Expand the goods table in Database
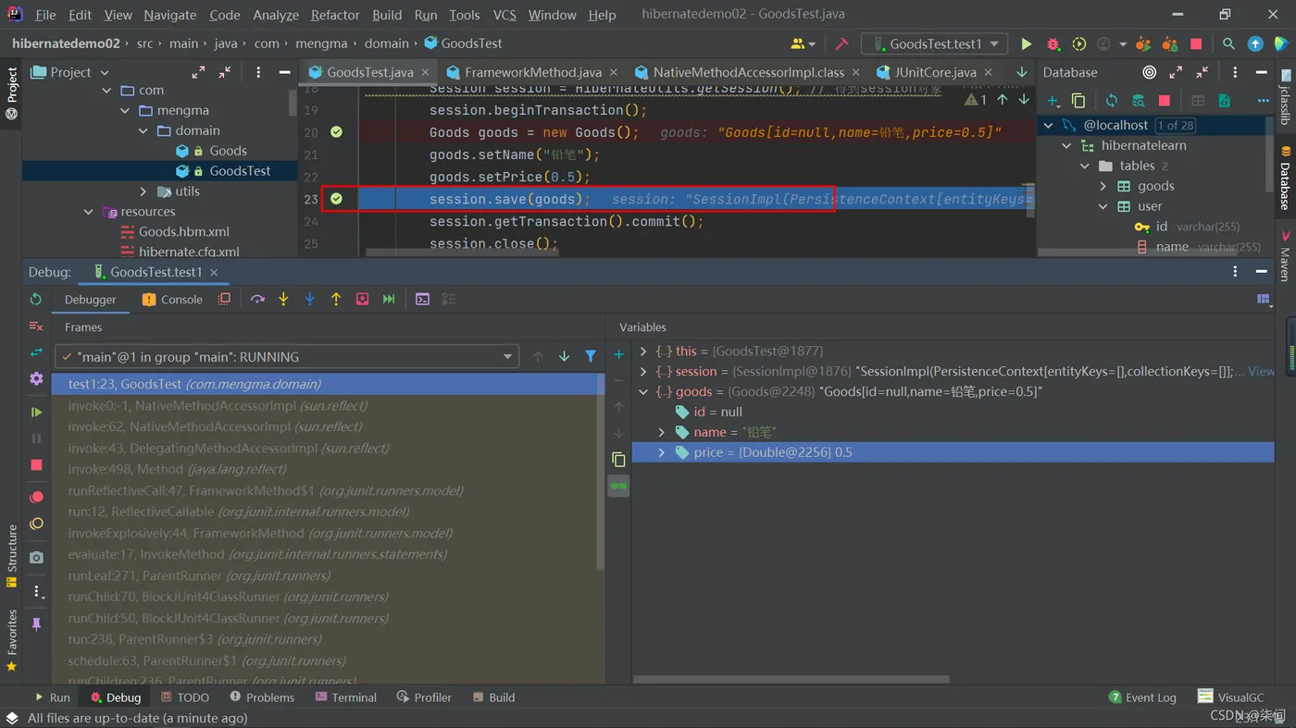 1103,186
